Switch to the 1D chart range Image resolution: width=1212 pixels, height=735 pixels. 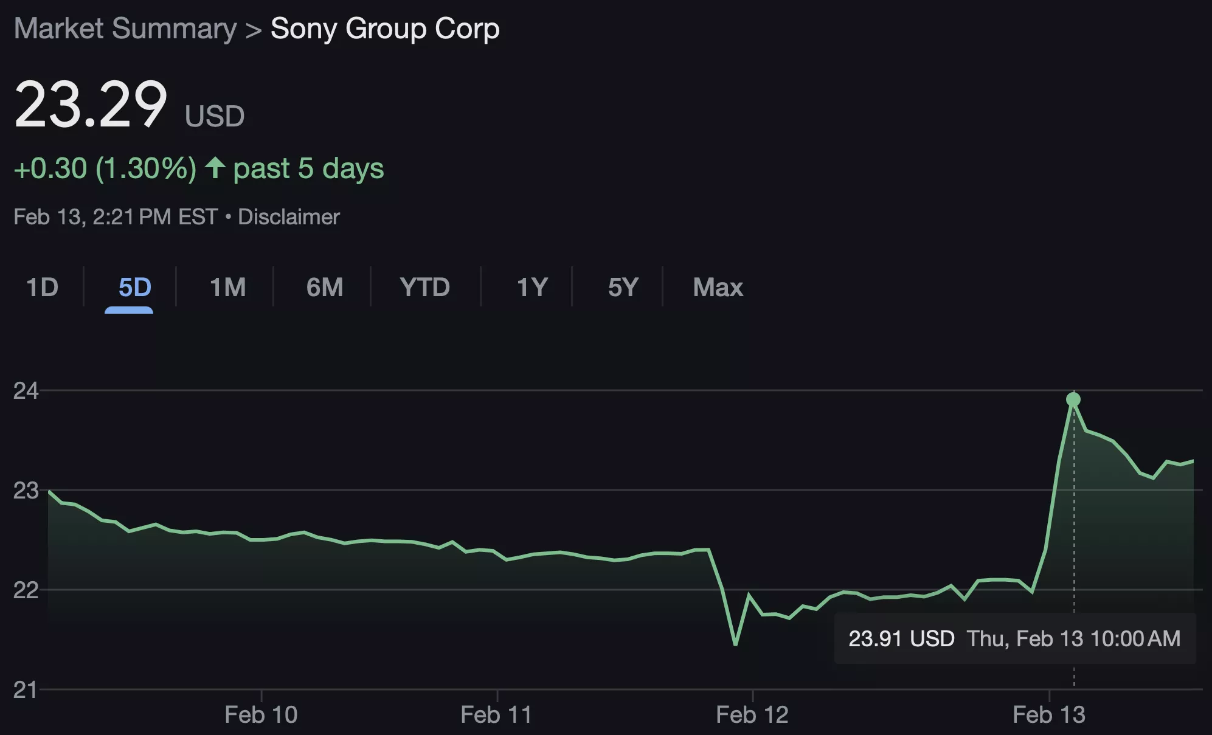(43, 287)
